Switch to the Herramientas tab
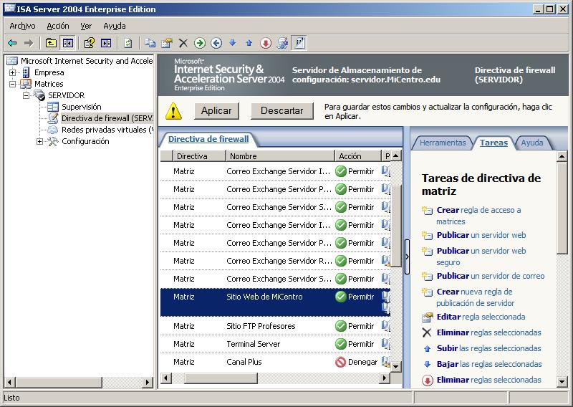The image size is (573, 407). point(442,143)
